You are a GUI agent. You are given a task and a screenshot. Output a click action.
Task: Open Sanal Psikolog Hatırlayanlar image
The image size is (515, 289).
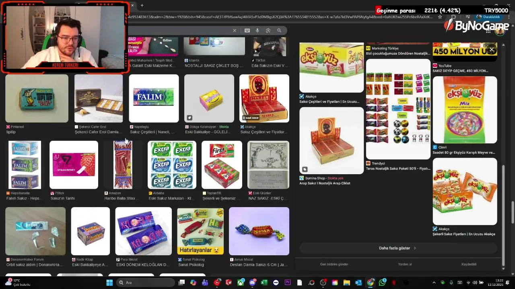click(x=200, y=231)
